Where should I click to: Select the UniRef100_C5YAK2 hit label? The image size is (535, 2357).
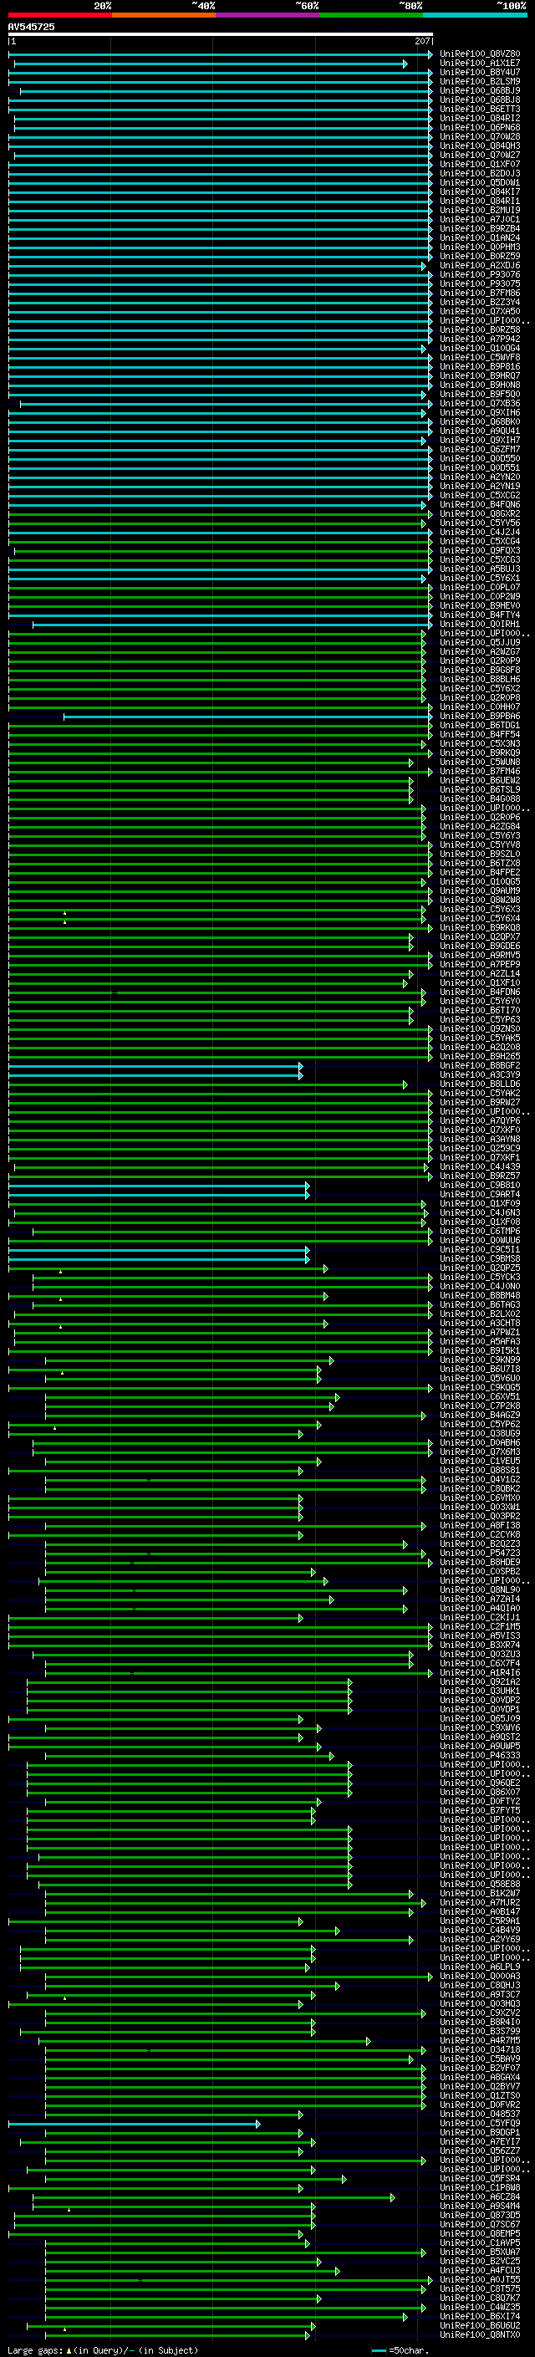[x=480, y=1093]
